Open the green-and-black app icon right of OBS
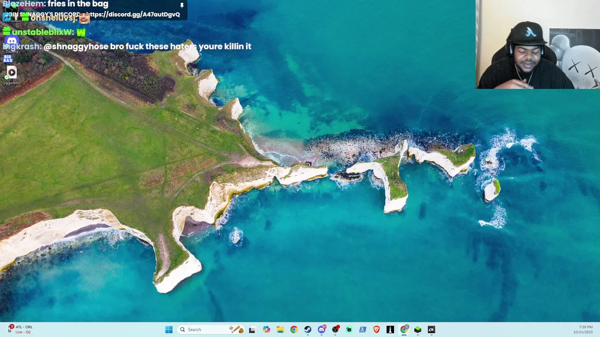Viewport: 600px width, 337px height. coord(349,330)
